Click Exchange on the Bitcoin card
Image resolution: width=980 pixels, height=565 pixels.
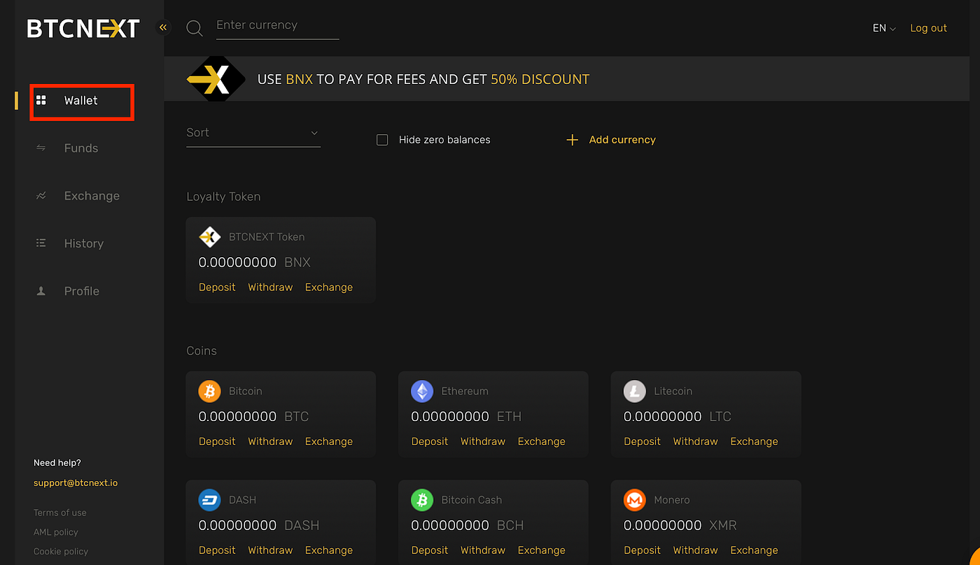click(329, 441)
